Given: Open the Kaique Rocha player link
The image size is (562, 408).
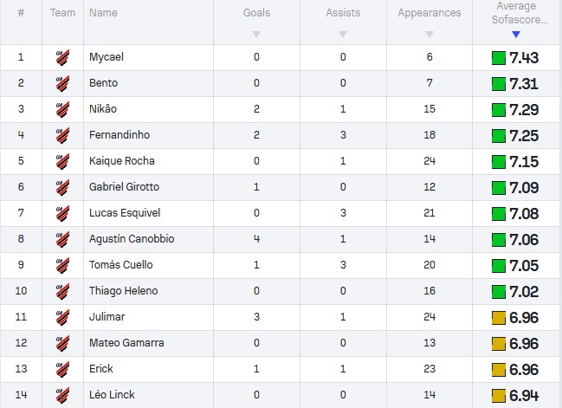Looking at the screenshot, I should (122, 161).
